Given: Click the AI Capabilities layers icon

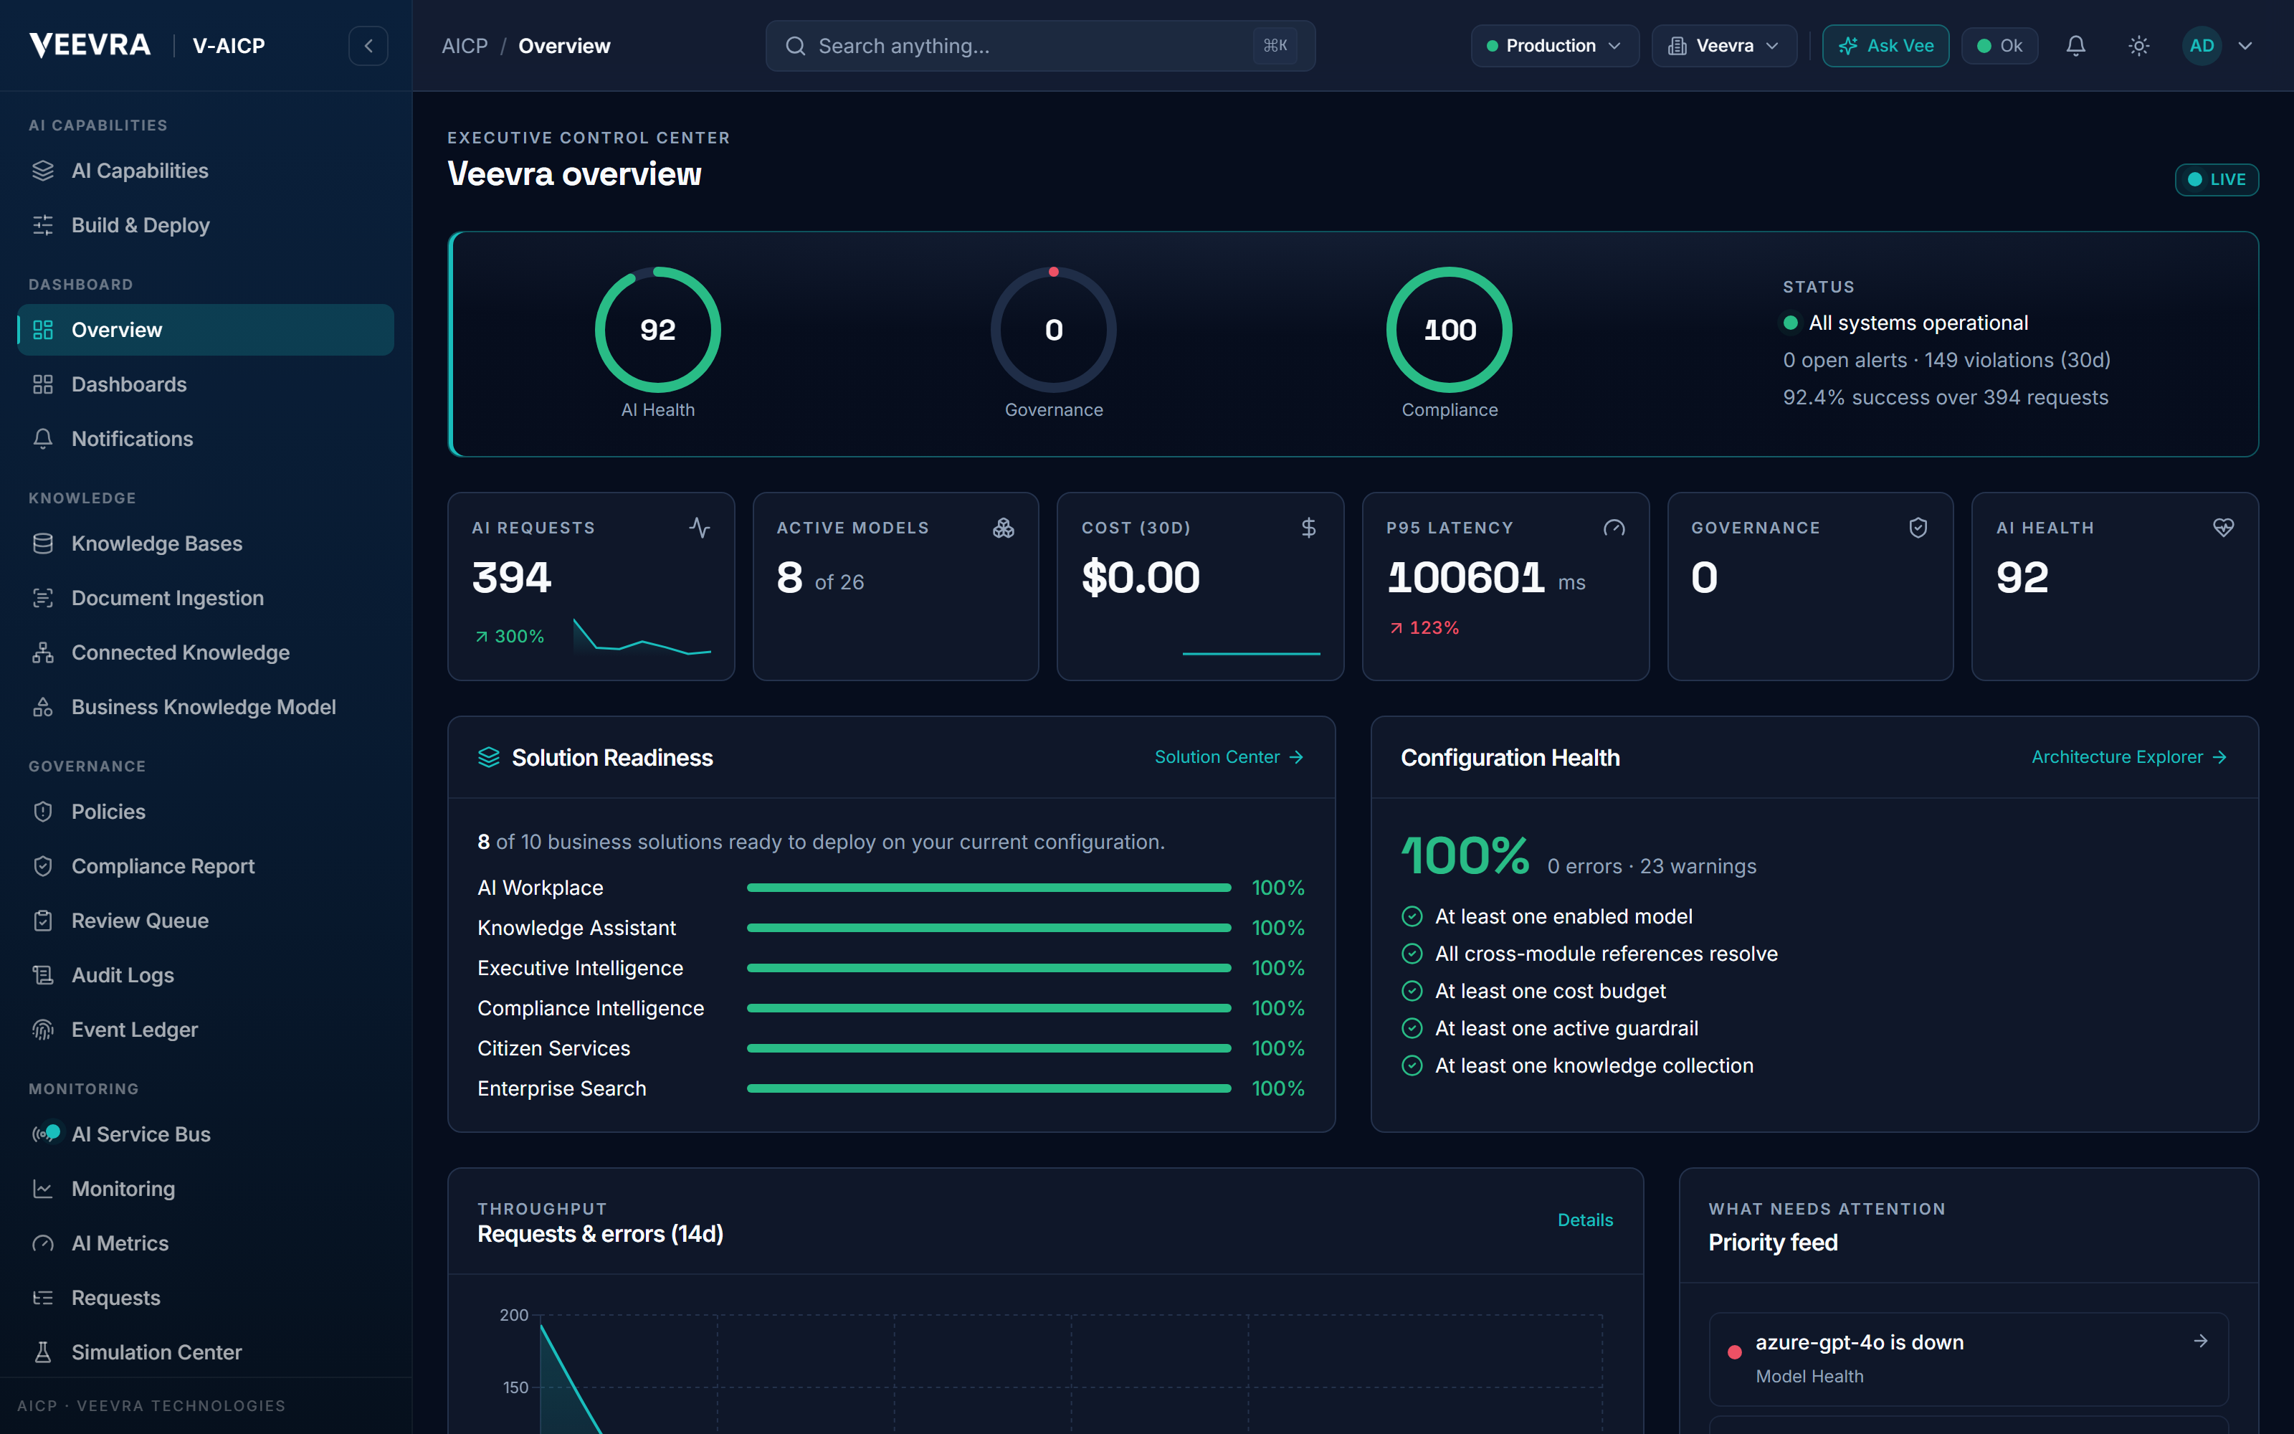Looking at the screenshot, I should pos(43,171).
